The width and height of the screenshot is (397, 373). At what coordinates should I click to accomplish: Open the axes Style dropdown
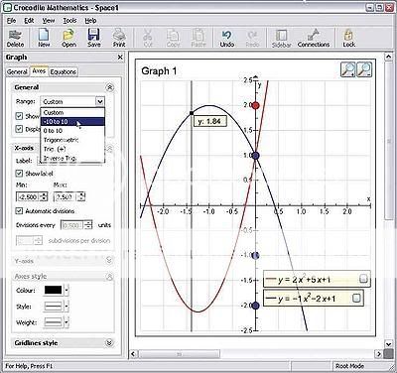66,307
